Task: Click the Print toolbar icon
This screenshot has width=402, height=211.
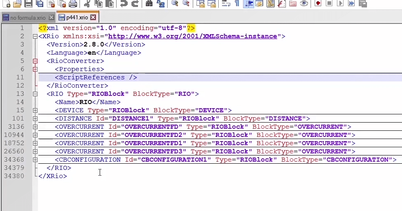Action: point(73,4)
